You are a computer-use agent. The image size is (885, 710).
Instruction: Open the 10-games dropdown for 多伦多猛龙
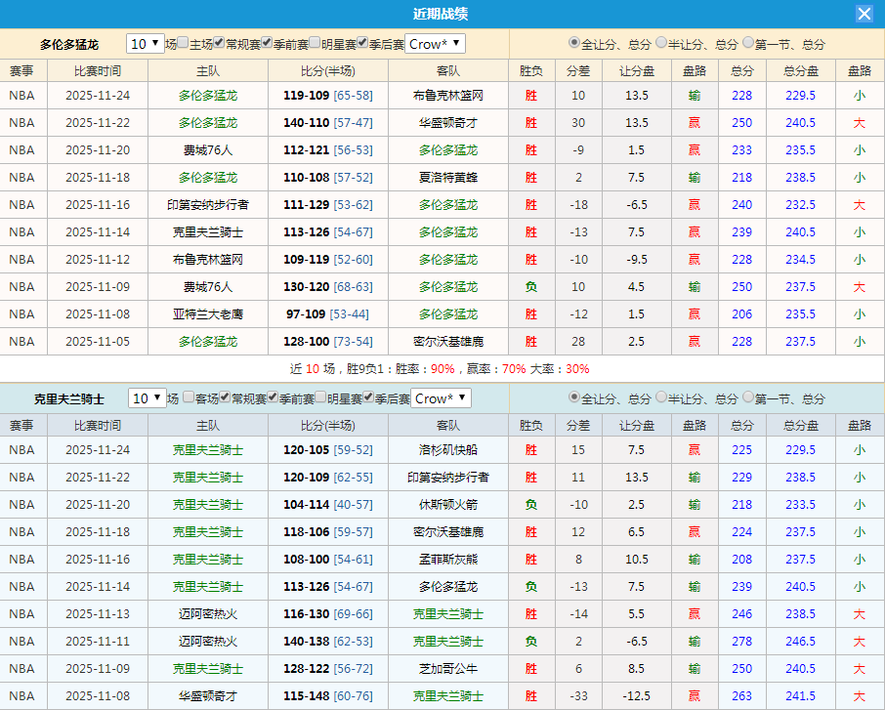pos(145,43)
